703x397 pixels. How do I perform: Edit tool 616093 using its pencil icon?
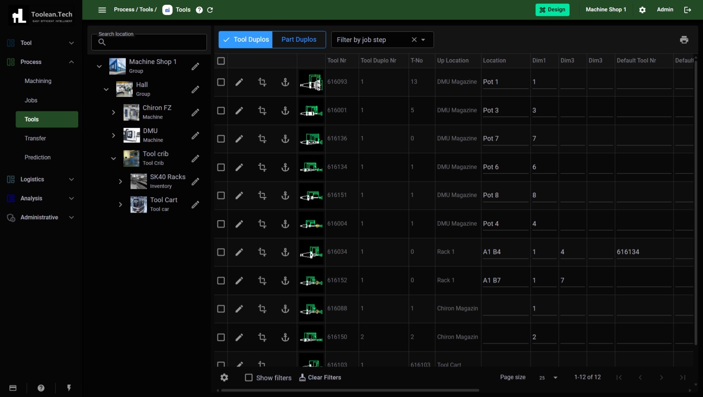tap(239, 82)
